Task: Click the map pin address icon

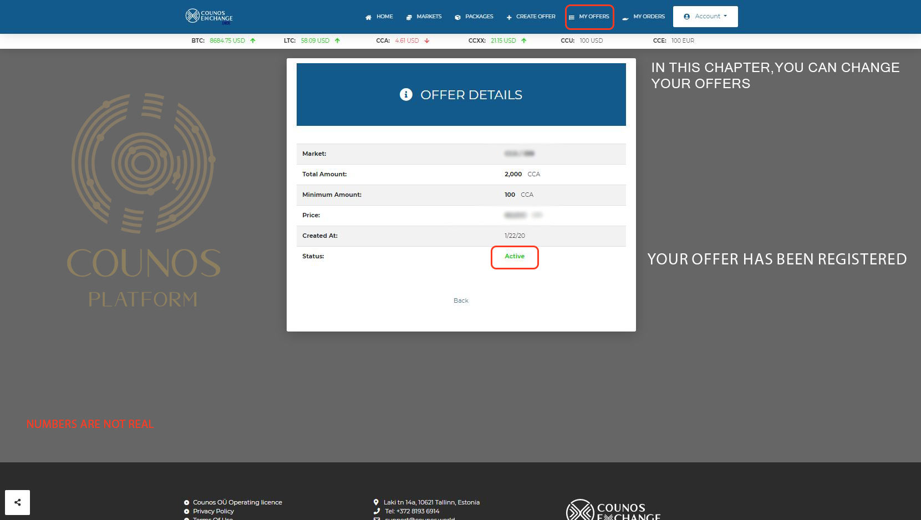Action: point(376,502)
